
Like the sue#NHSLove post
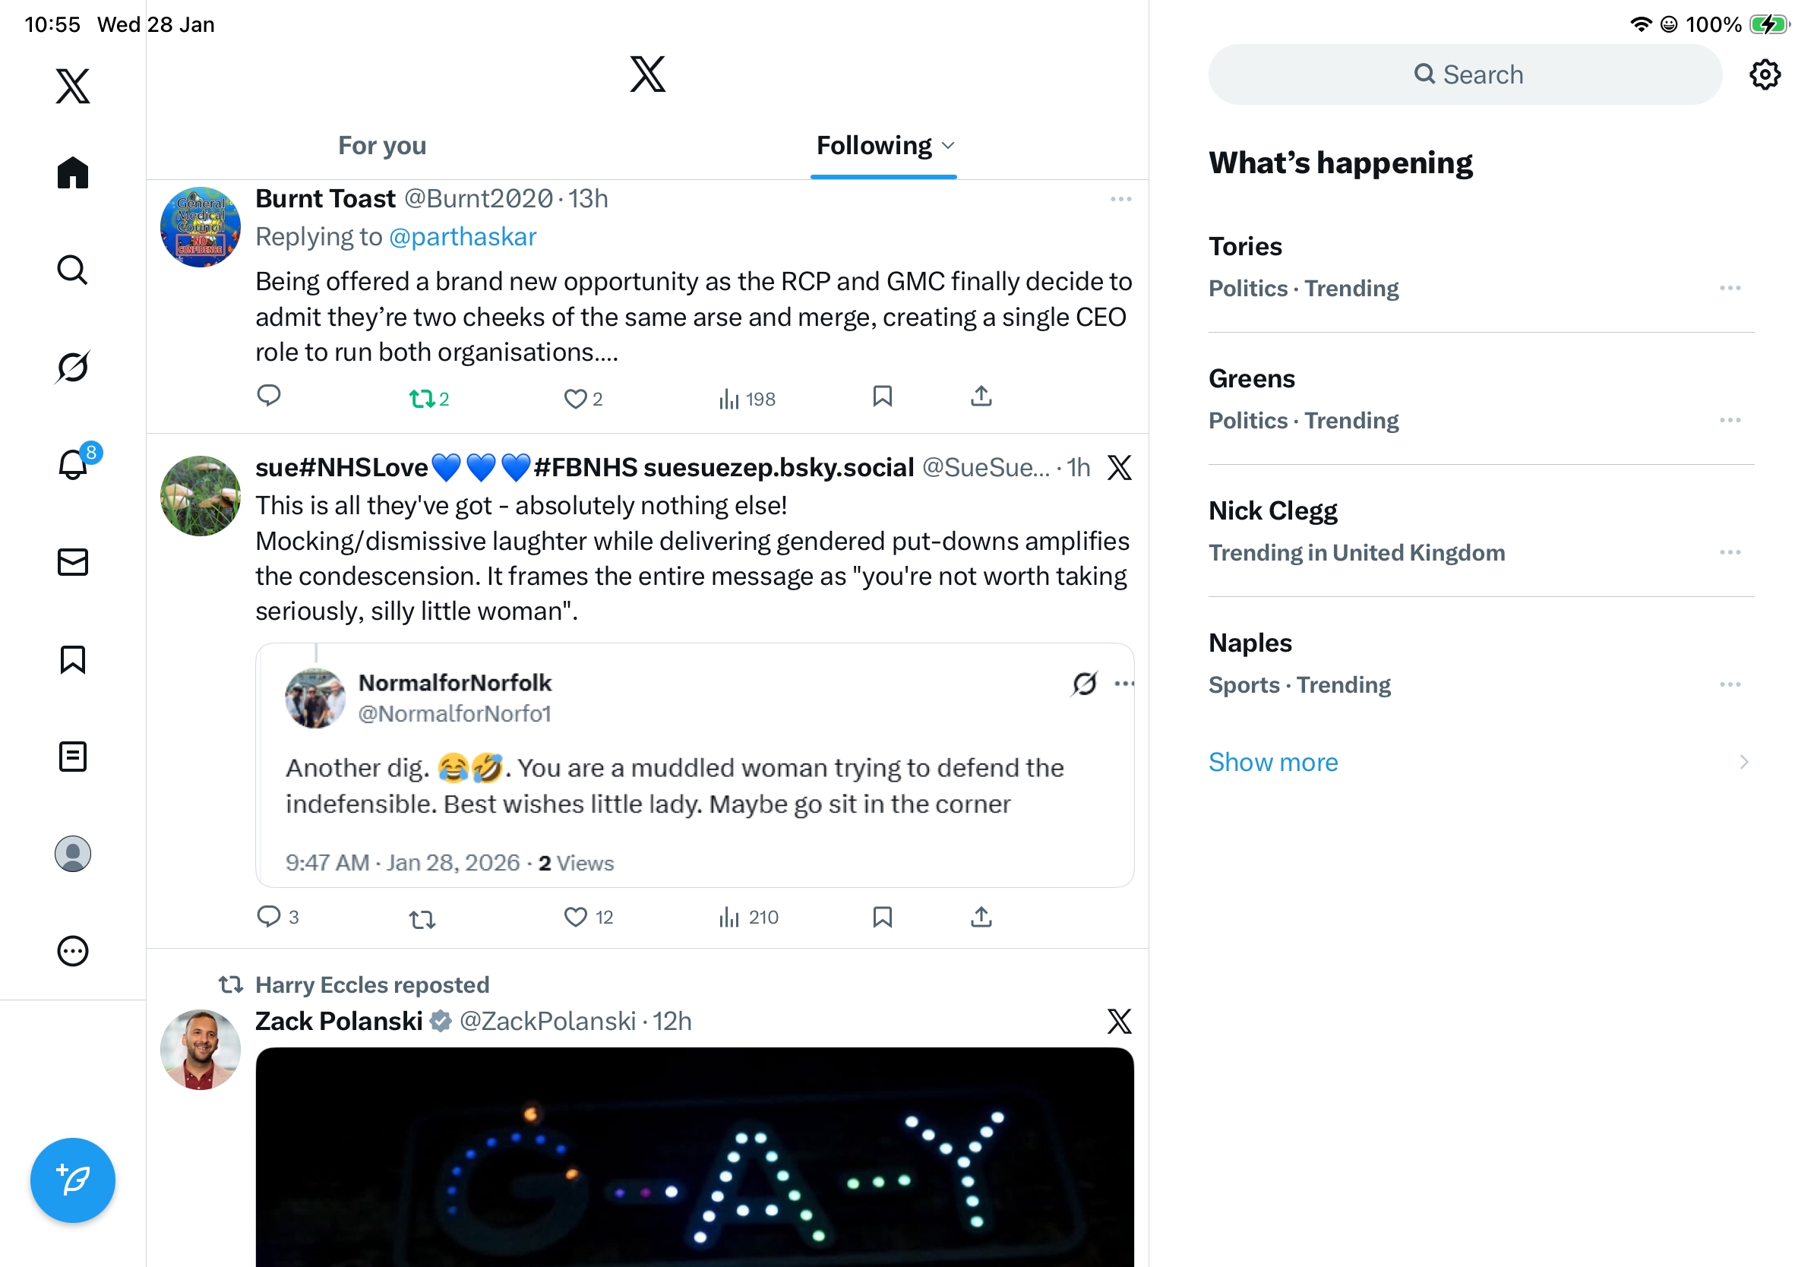(575, 917)
